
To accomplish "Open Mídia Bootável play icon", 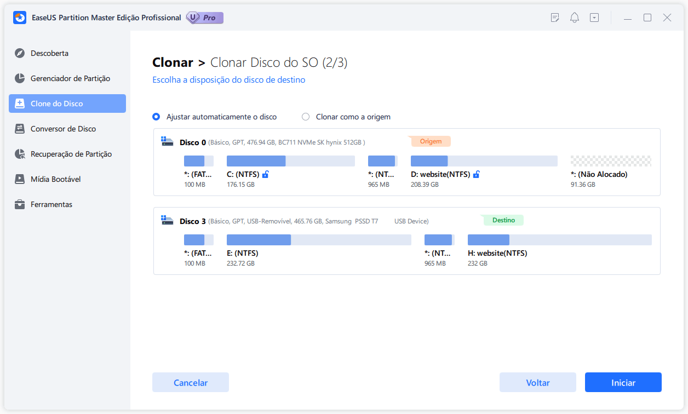I will tap(20, 179).
